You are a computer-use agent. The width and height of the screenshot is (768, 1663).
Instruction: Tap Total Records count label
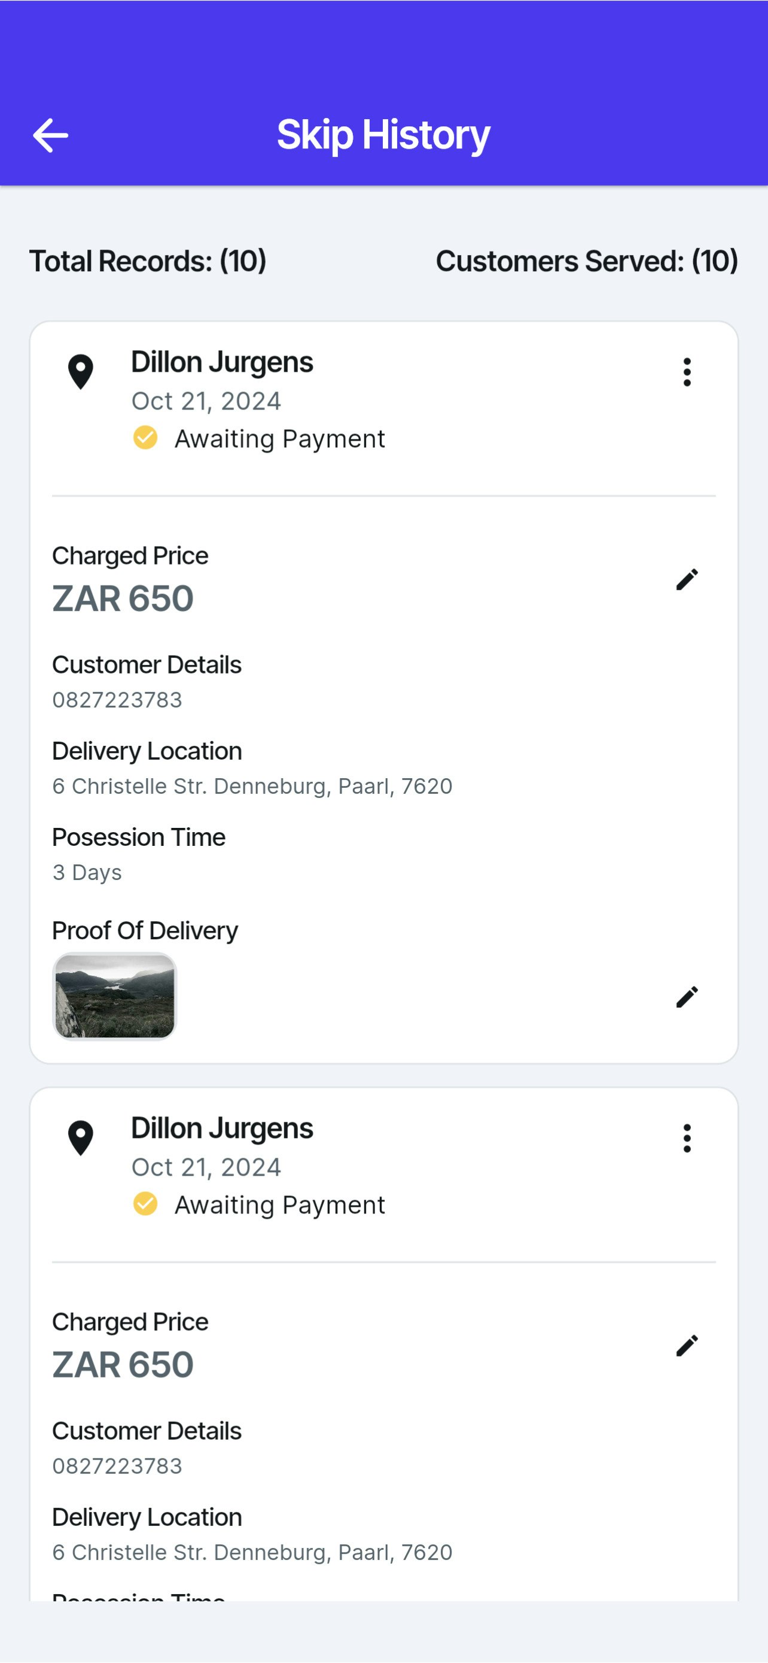[x=148, y=262]
